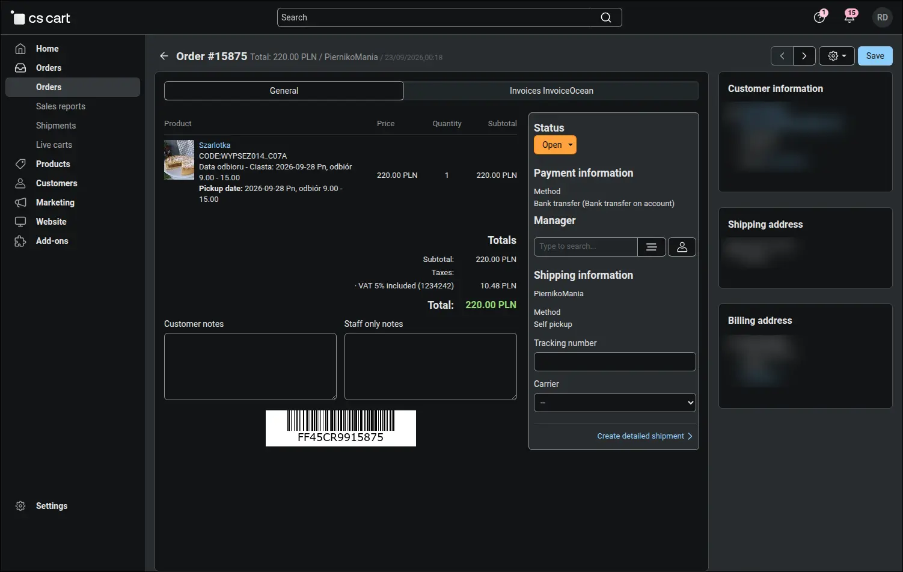
Task: Open the gear actions dropdown
Action: point(837,56)
